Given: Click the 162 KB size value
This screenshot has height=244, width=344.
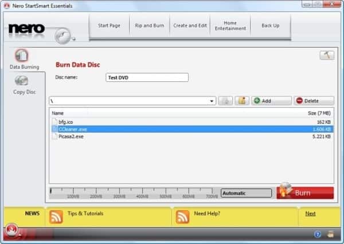Looking at the screenshot, I should 323,122.
